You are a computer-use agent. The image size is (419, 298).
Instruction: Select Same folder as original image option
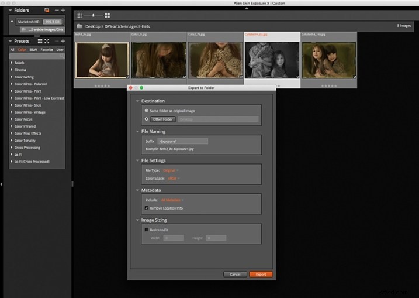coord(146,110)
